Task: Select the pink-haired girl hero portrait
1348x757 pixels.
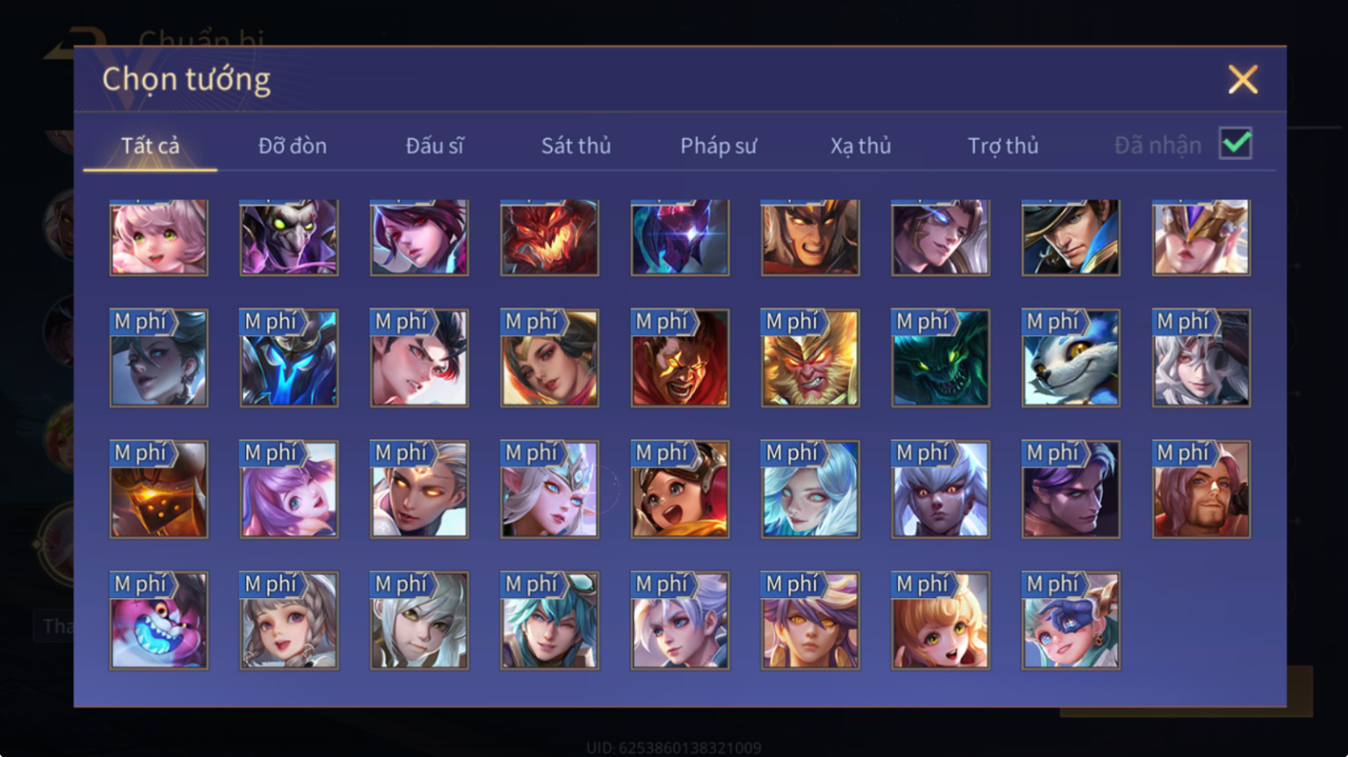Action: click(158, 237)
